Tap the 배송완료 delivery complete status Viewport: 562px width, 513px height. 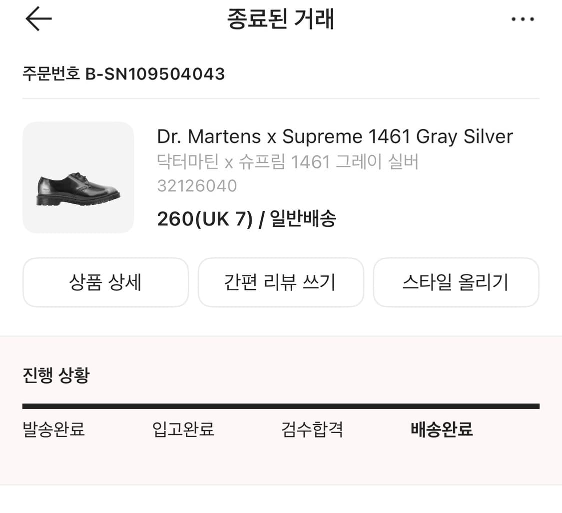(x=442, y=429)
